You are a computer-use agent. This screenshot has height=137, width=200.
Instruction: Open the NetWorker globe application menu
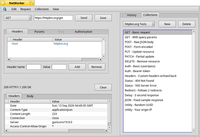click(5, 9)
